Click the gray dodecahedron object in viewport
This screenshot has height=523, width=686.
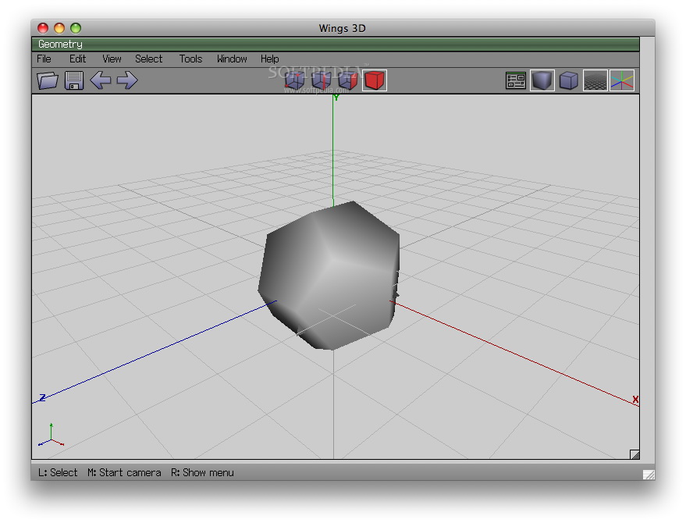tap(329, 273)
